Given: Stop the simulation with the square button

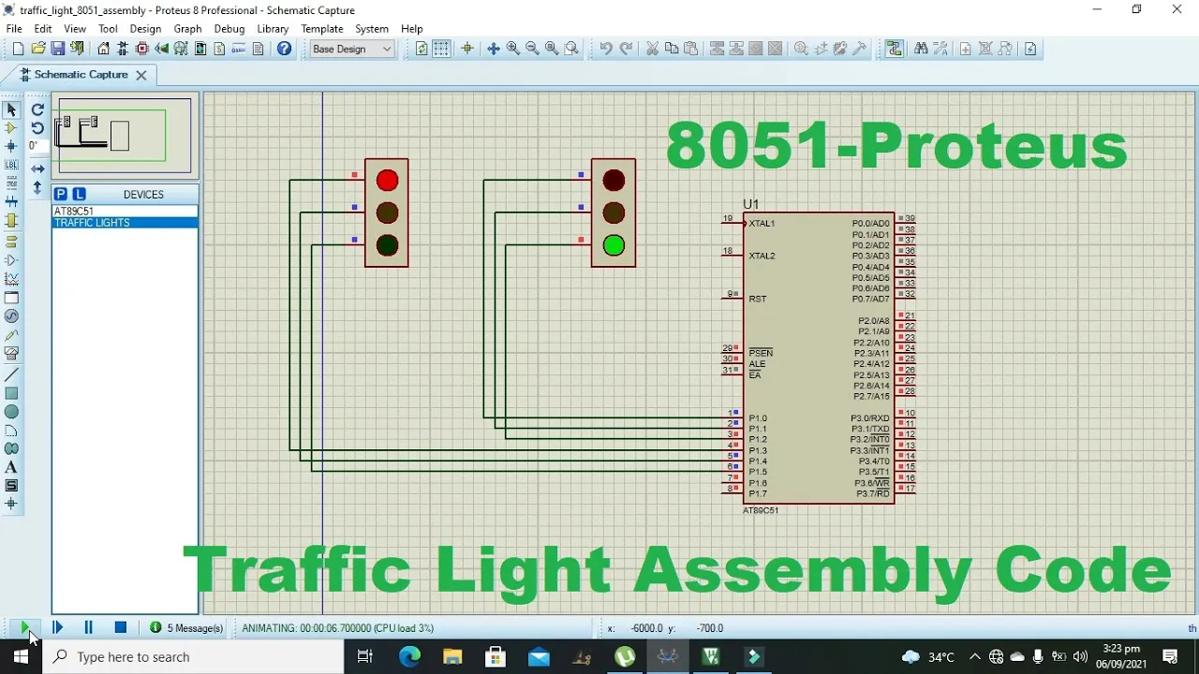Looking at the screenshot, I should point(121,628).
